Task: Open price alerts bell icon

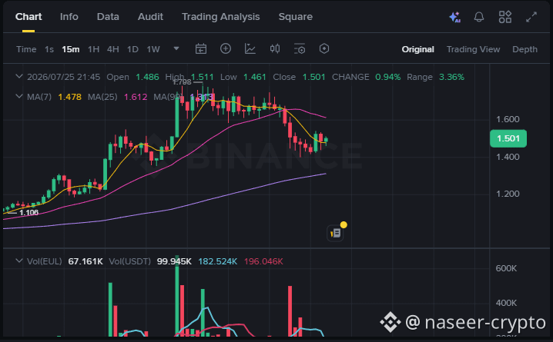Action: 479,17
